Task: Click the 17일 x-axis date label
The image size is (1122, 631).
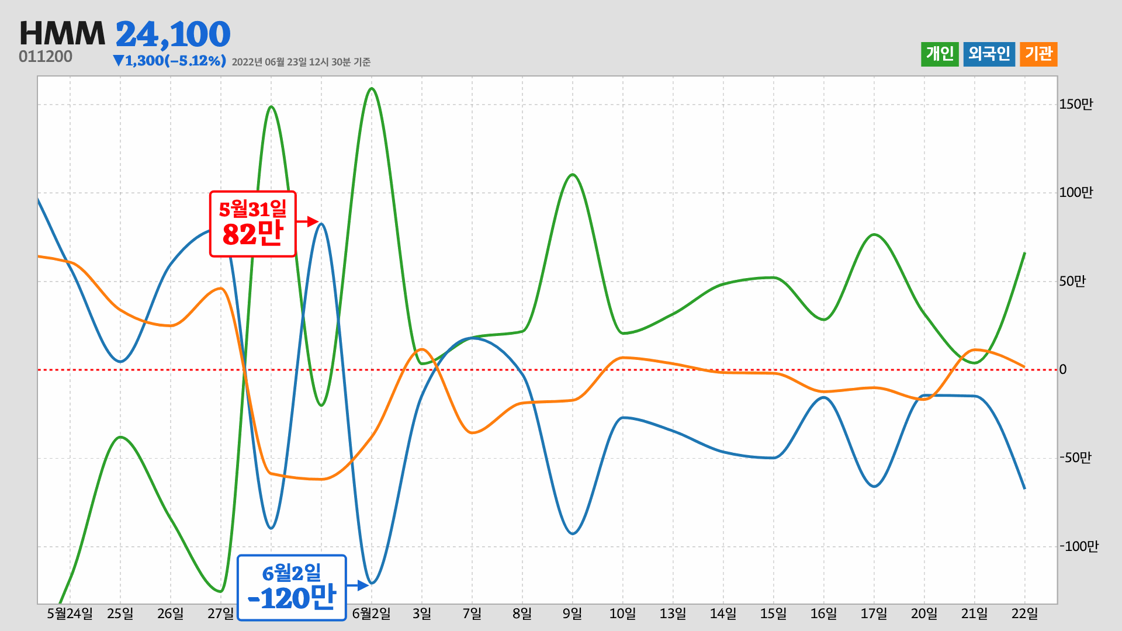Action: (874, 614)
